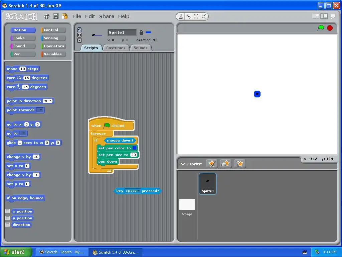
Task: Enable the direction stage monitor
Action: coord(8,225)
